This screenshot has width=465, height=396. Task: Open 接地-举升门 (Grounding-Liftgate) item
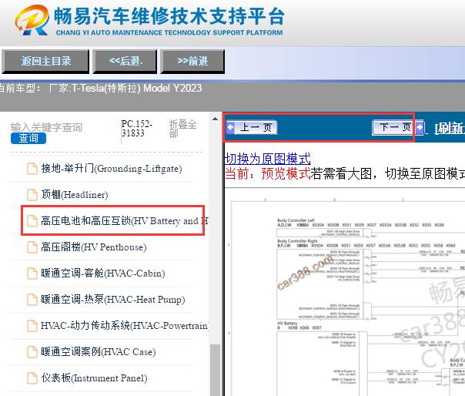(112, 169)
